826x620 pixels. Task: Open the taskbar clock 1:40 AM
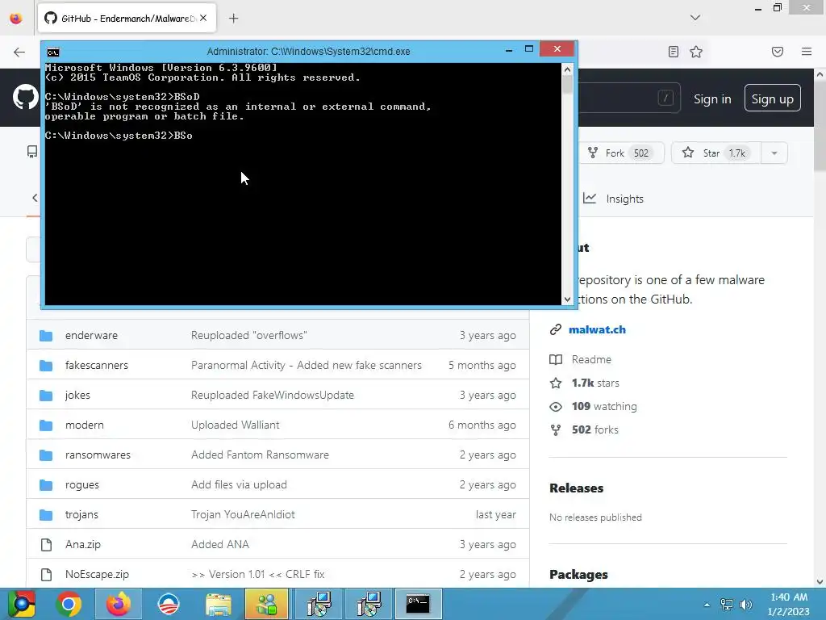tap(788, 604)
